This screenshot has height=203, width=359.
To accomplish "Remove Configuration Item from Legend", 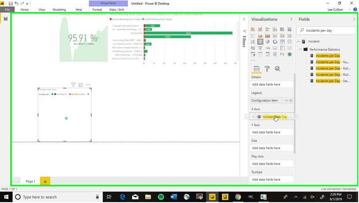I will pyautogui.click(x=291, y=101).
